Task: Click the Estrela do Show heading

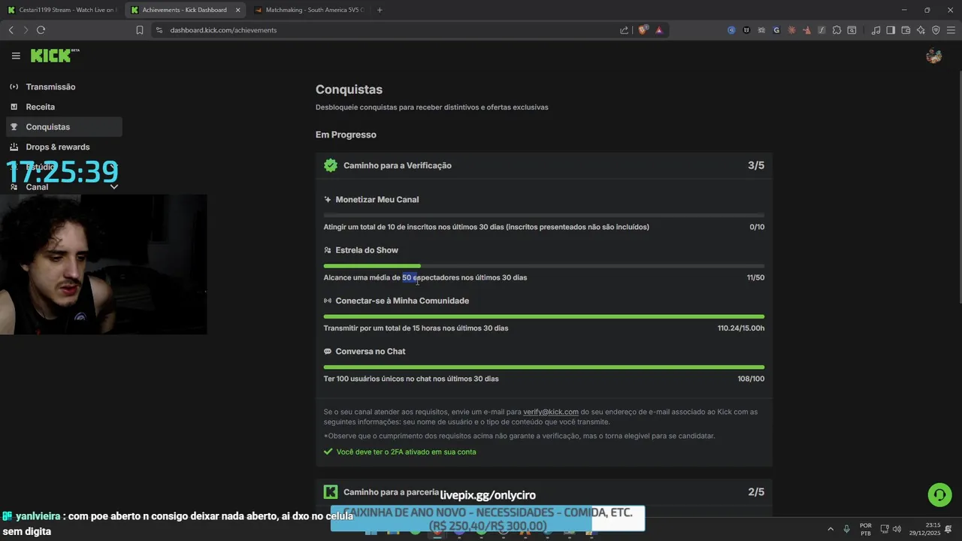Action: tap(367, 250)
